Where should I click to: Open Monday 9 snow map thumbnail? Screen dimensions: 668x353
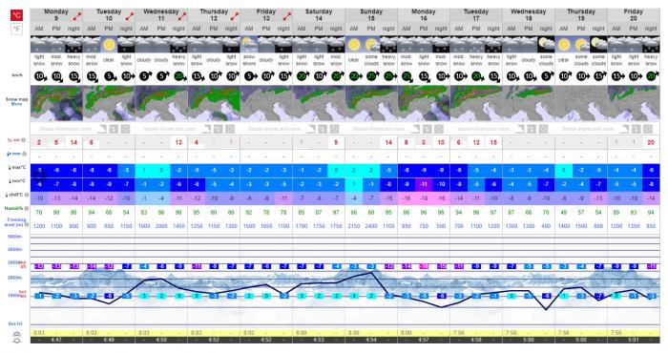(x=56, y=103)
